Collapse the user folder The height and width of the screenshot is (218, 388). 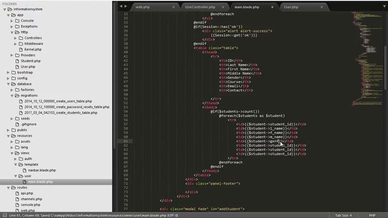click(x=16, y=176)
